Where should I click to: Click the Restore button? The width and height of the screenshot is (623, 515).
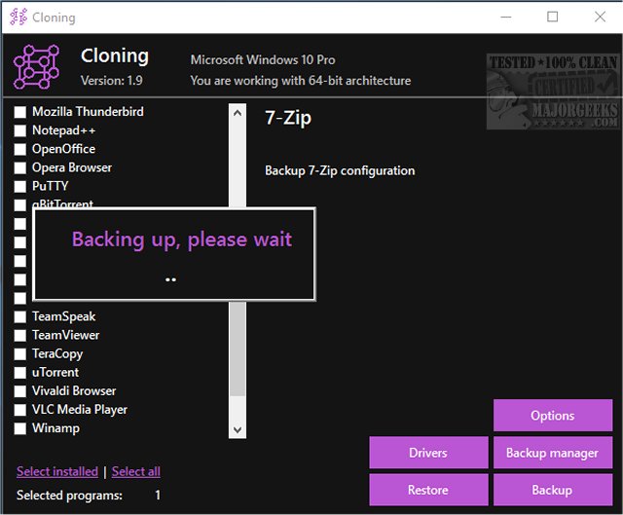click(x=428, y=490)
